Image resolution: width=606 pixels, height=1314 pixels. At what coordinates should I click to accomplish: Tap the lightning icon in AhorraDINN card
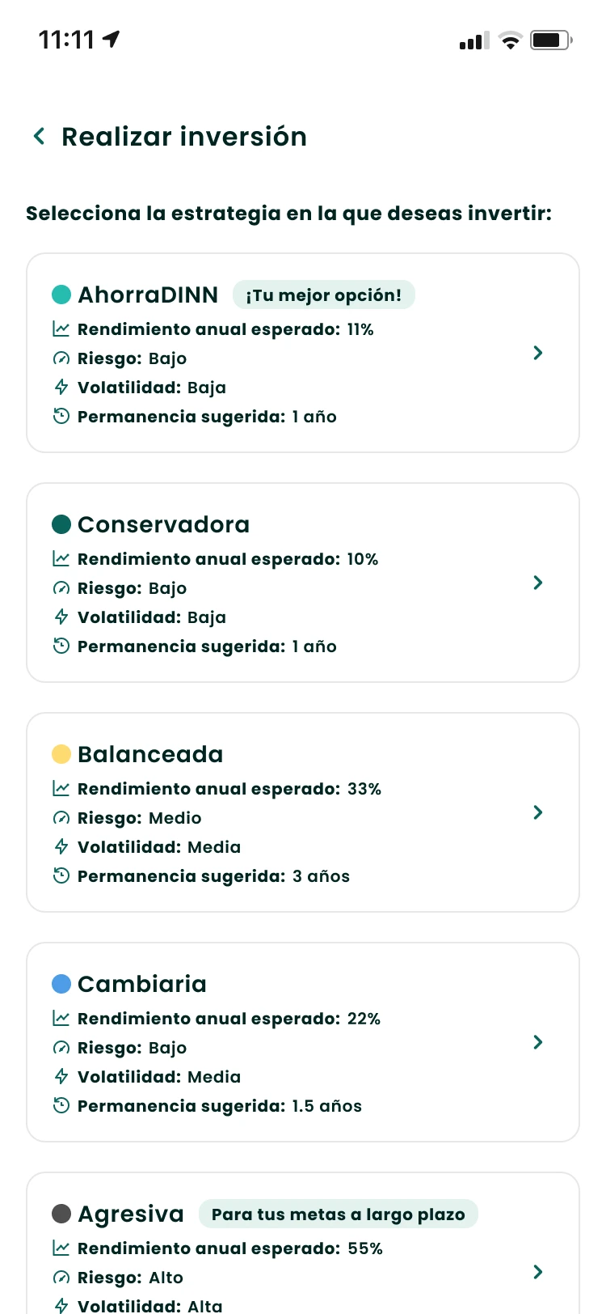pos(61,388)
